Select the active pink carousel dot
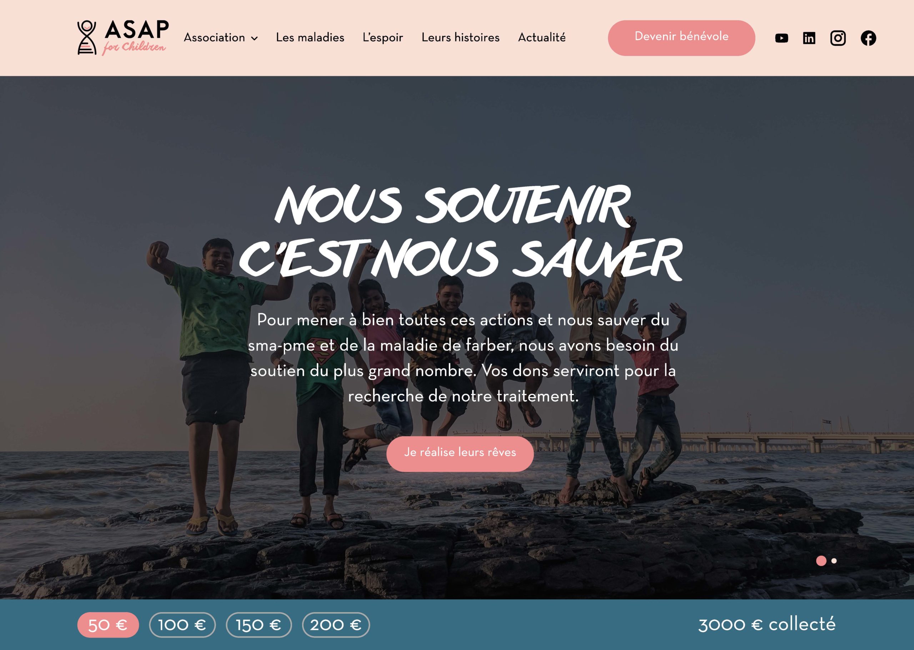This screenshot has height=650, width=914. pyautogui.click(x=821, y=561)
